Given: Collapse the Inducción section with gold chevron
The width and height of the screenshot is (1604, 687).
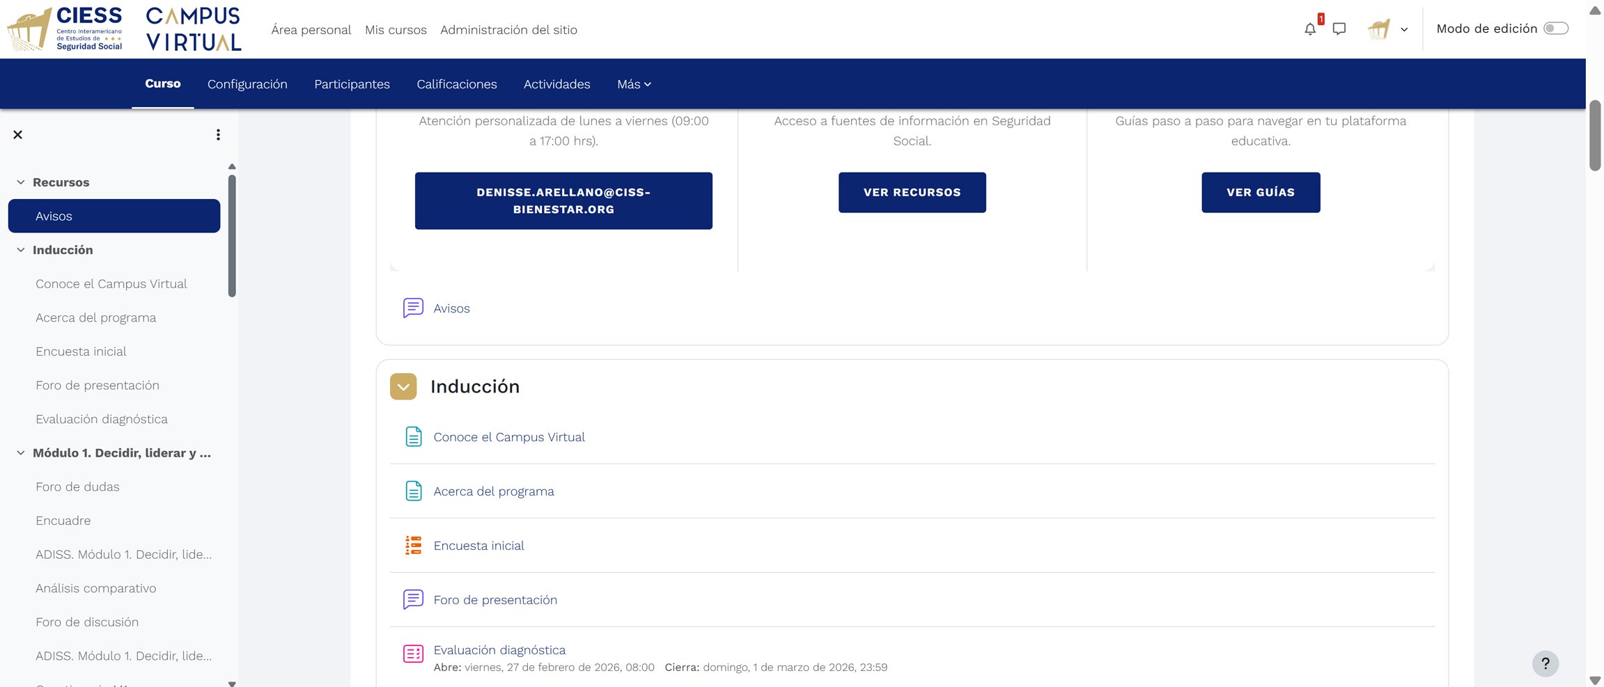Looking at the screenshot, I should tap(403, 386).
